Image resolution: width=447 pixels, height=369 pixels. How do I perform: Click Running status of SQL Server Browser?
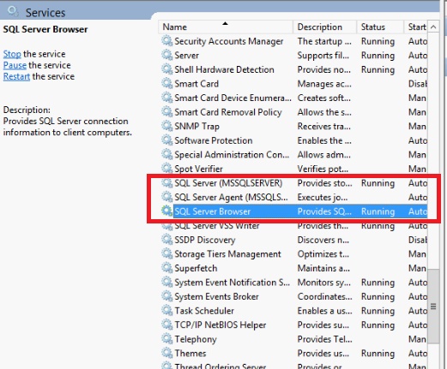(378, 211)
